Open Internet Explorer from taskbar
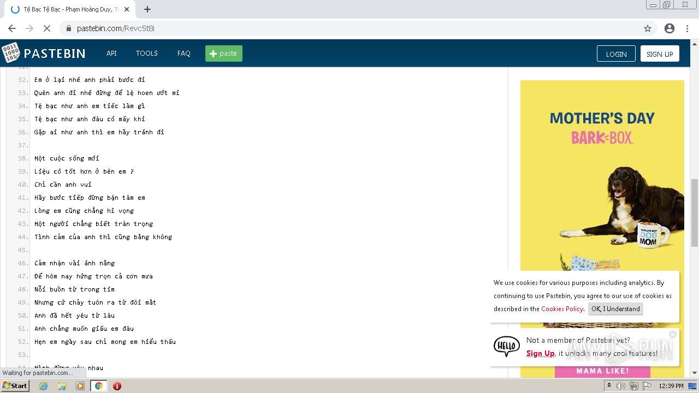 click(x=44, y=386)
